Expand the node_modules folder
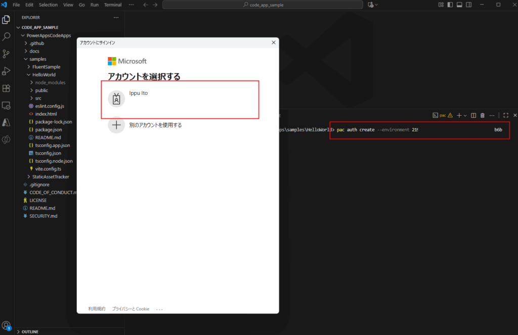Image resolution: width=518 pixels, height=335 pixels. [50, 82]
